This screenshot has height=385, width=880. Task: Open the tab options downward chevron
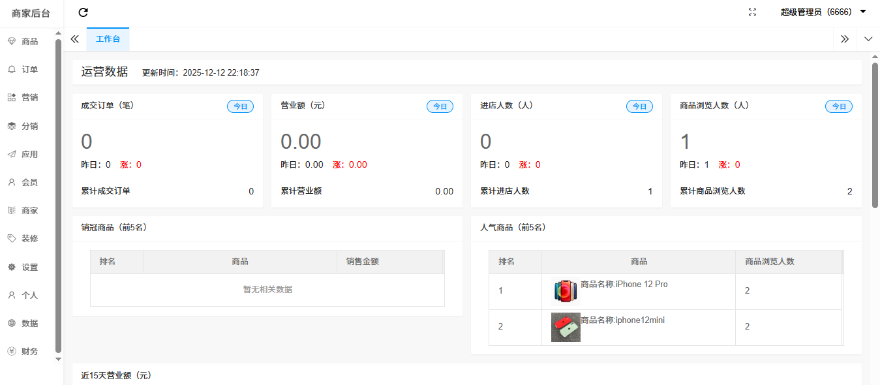(x=868, y=39)
